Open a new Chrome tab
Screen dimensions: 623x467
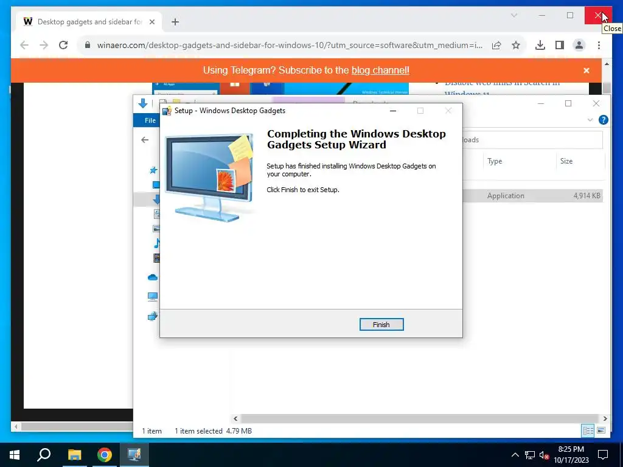175,22
